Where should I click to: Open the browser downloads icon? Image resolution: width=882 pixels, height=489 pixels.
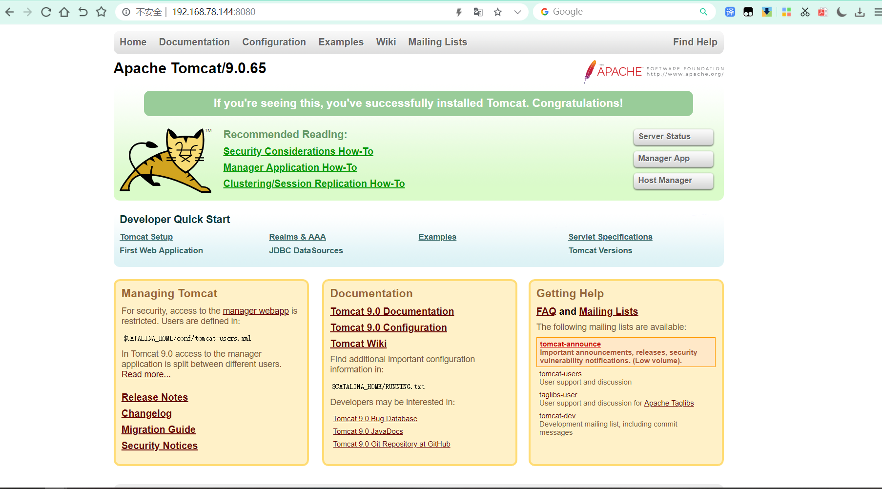click(860, 12)
